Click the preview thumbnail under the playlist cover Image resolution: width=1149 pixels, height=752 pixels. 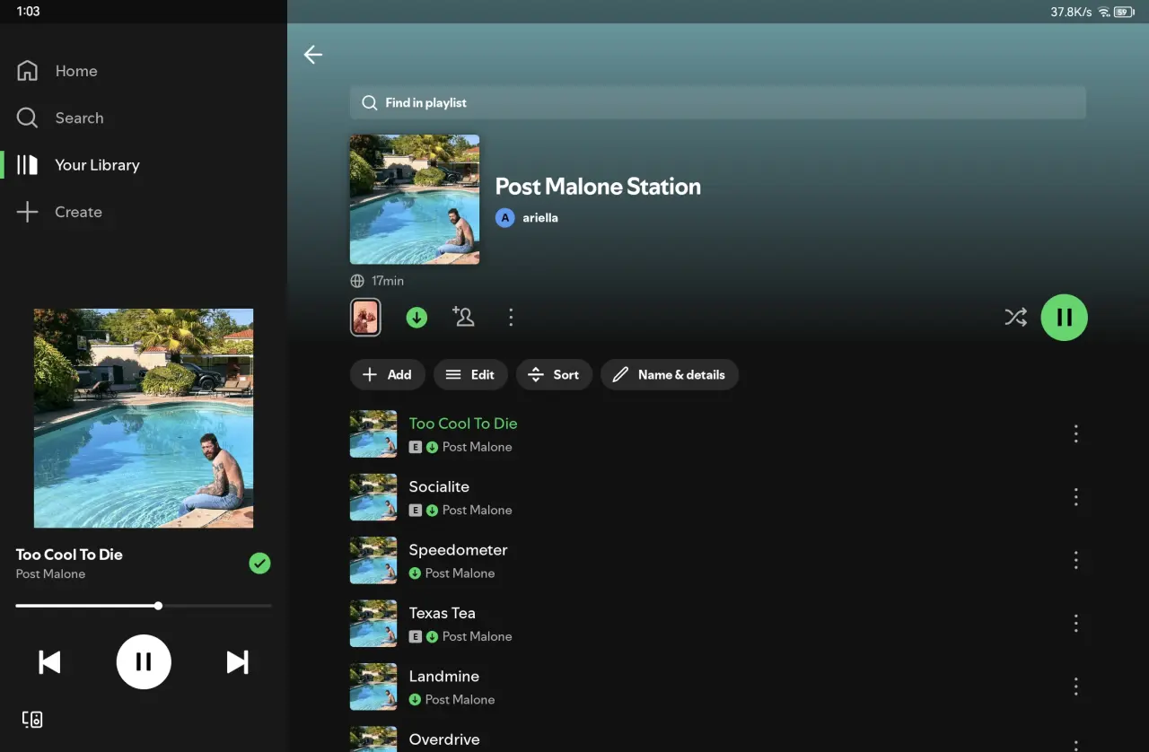(x=365, y=317)
